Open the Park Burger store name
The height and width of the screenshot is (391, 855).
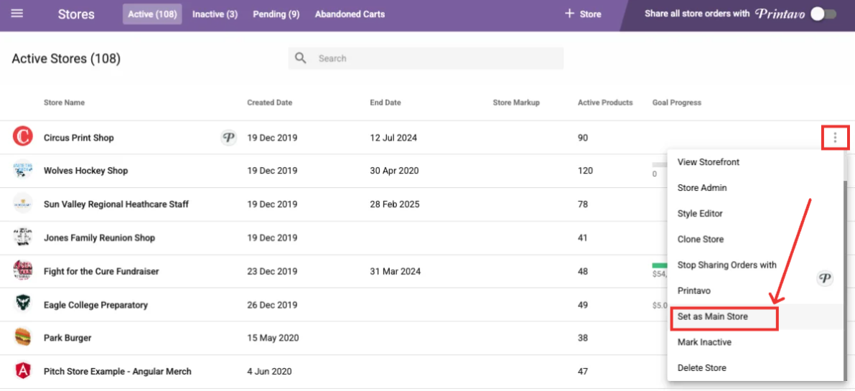(67, 338)
